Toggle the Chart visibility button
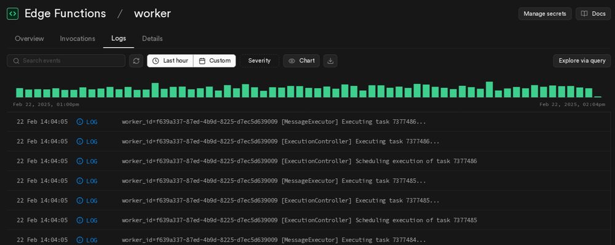Image resolution: width=615 pixels, height=245 pixels. [x=301, y=61]
